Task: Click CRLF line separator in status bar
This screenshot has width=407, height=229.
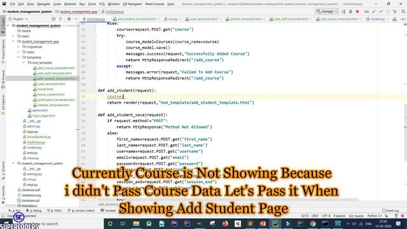Action: pos(315,216)
